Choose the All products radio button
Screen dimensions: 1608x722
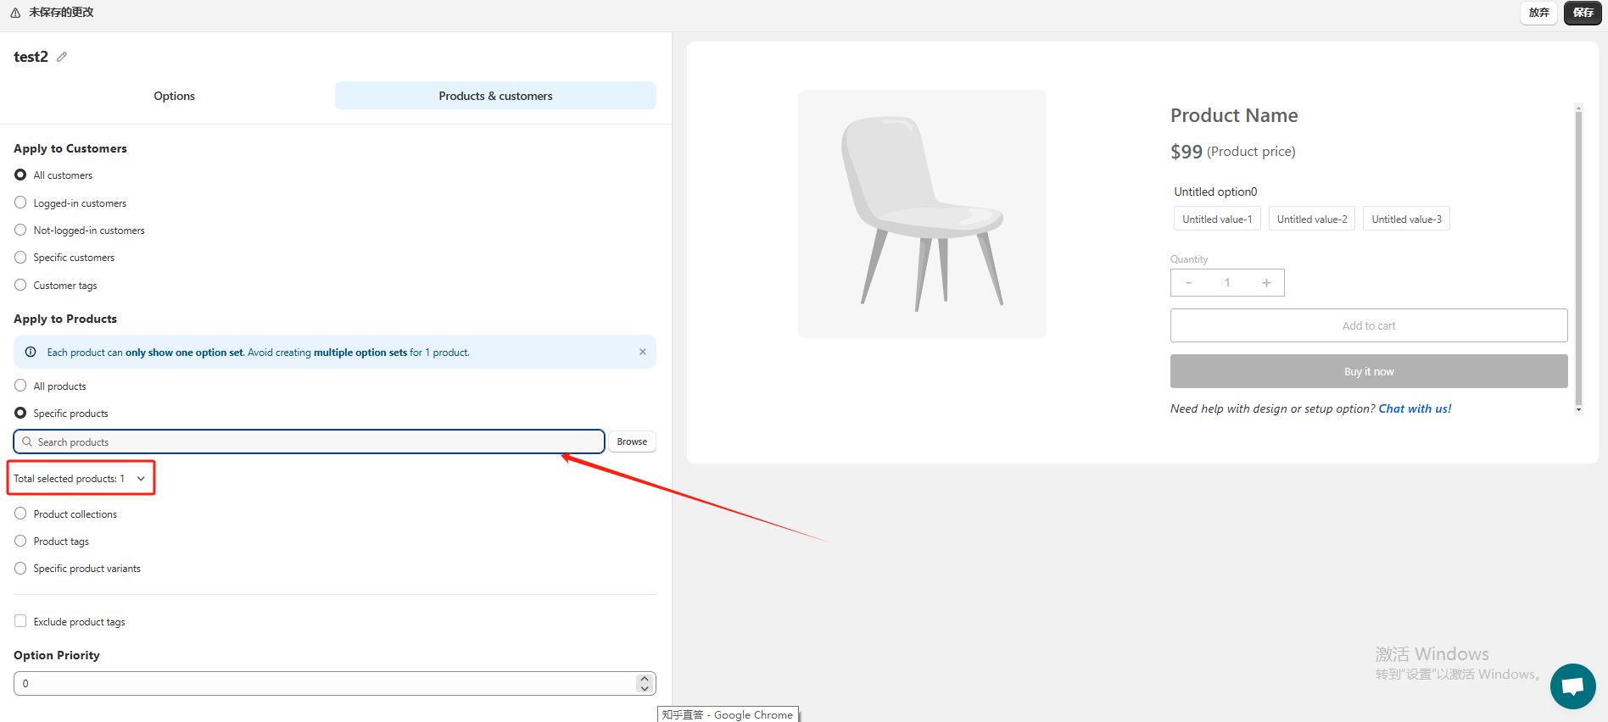click(x=20, y=386)
